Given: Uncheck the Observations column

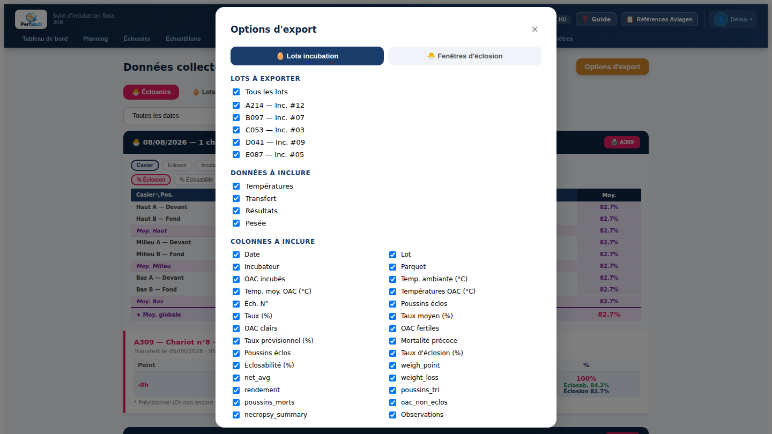Looking at the screenshot, I should click(x=392, y=415).
